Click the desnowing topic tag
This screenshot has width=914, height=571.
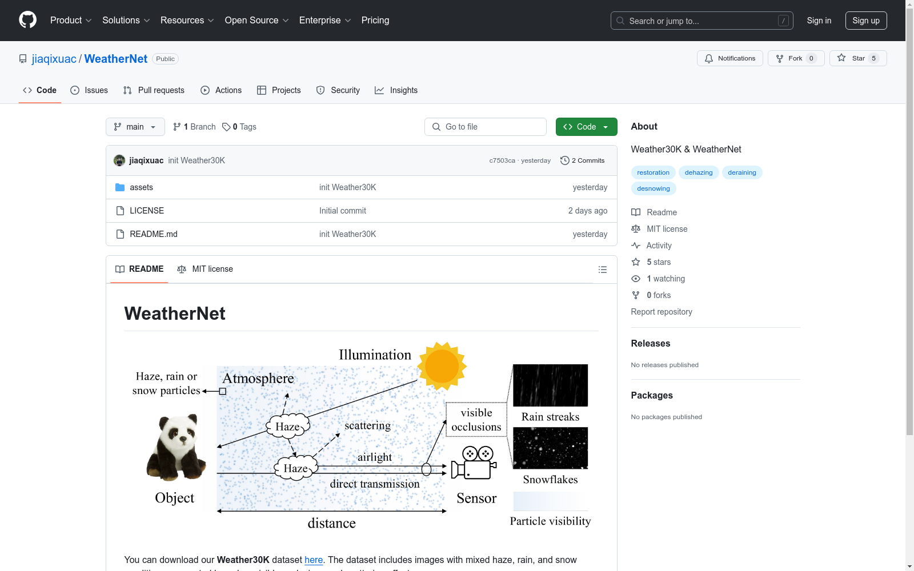(654, 188)
